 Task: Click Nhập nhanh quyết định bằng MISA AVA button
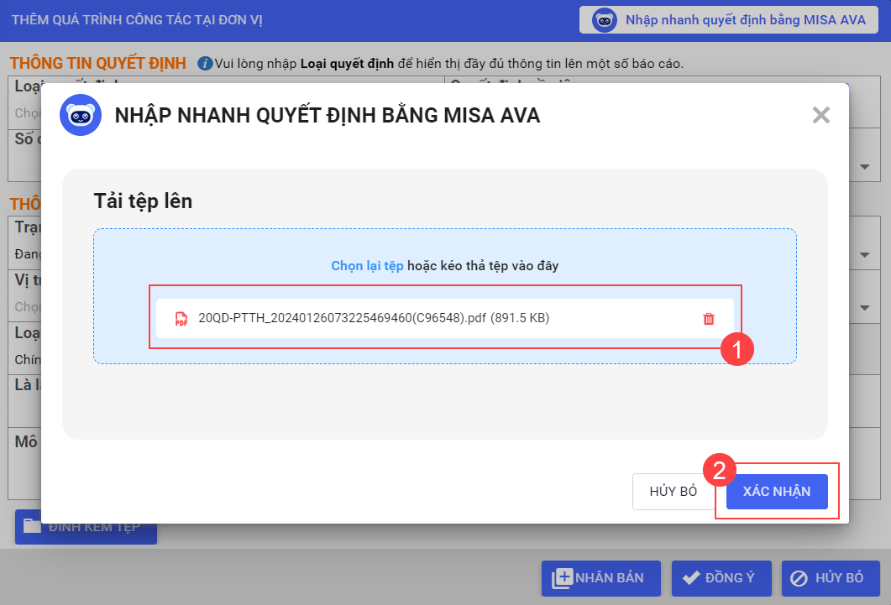pos(728,20)
